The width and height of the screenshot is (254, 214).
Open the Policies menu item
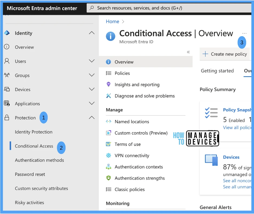(x=122, y=73)
